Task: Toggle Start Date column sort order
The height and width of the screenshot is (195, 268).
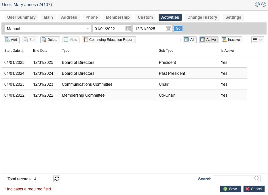Action: tap(13, 50)
